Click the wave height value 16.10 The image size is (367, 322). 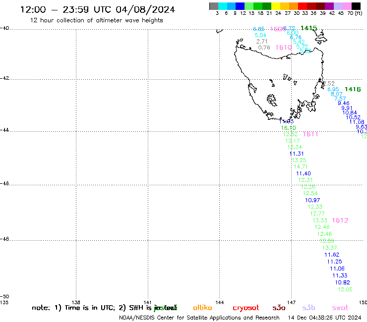288,128
